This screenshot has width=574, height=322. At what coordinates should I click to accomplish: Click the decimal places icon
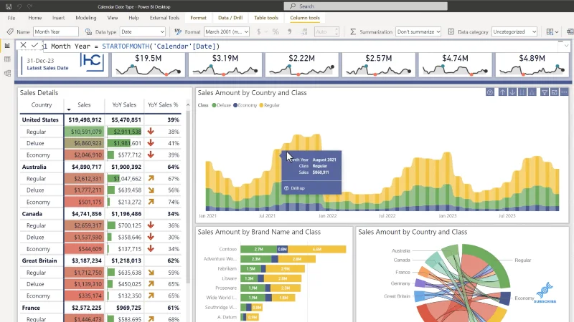304,31
